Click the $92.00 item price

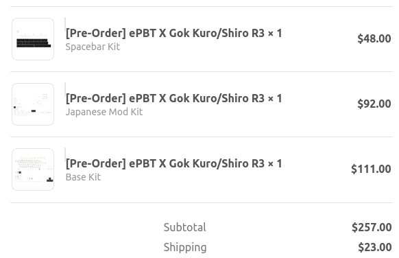pos(374,104)
